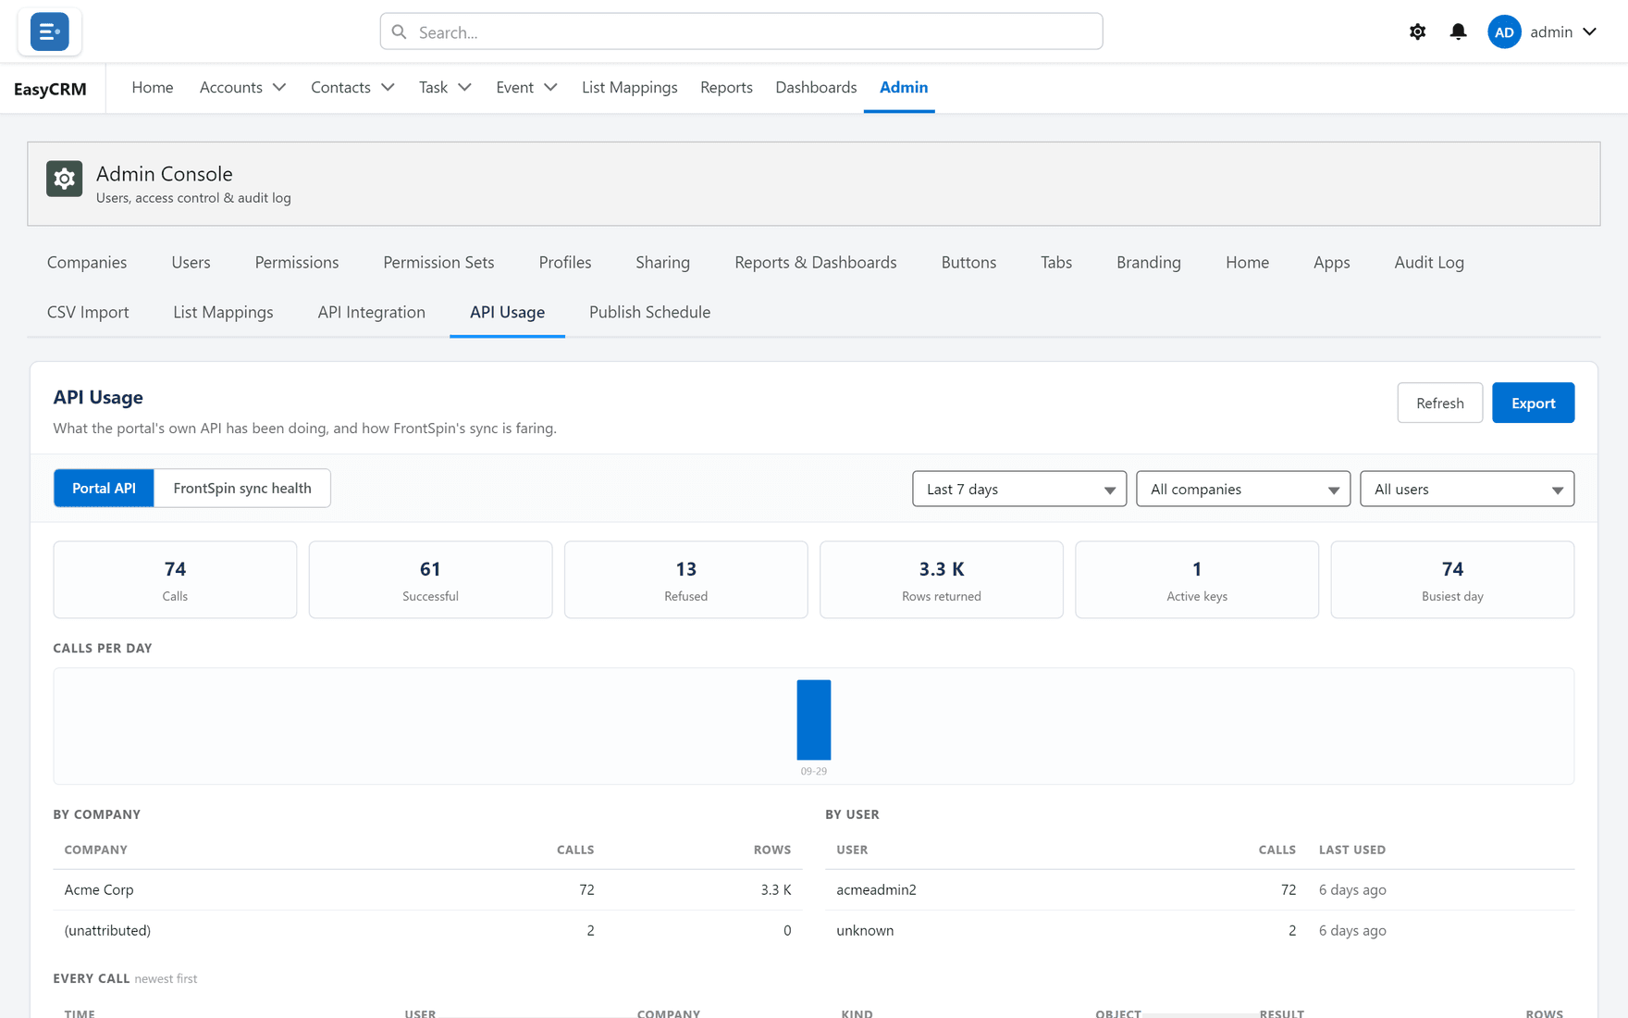Click the By Company CALLS column header

point(575,850)
